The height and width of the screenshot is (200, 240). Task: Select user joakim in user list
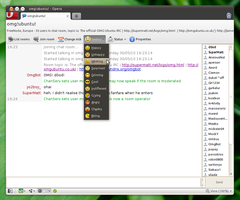pos(216,93)
